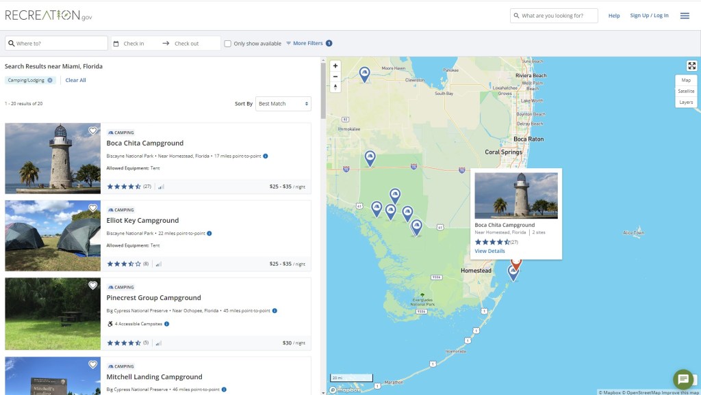Enable Only show available checkbox
Viewport: 701px width, 395px height.
[x=228, y=44]
